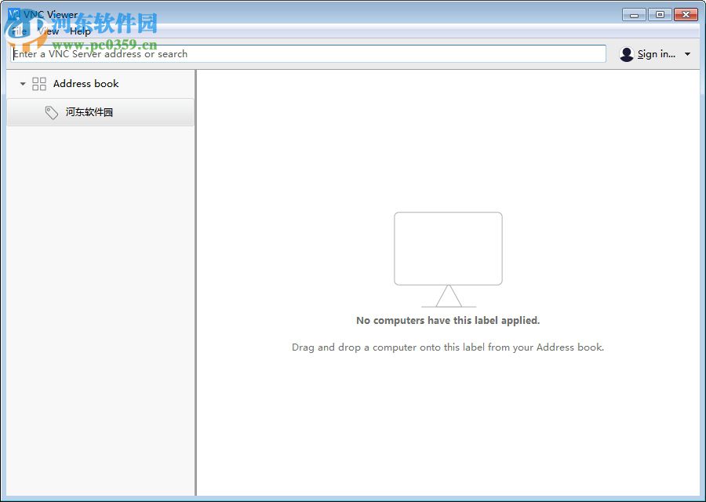This screenshot has width=706, height=502.
Task: Minimize the VNC Viewer window
Action: [x=633, y=14]
